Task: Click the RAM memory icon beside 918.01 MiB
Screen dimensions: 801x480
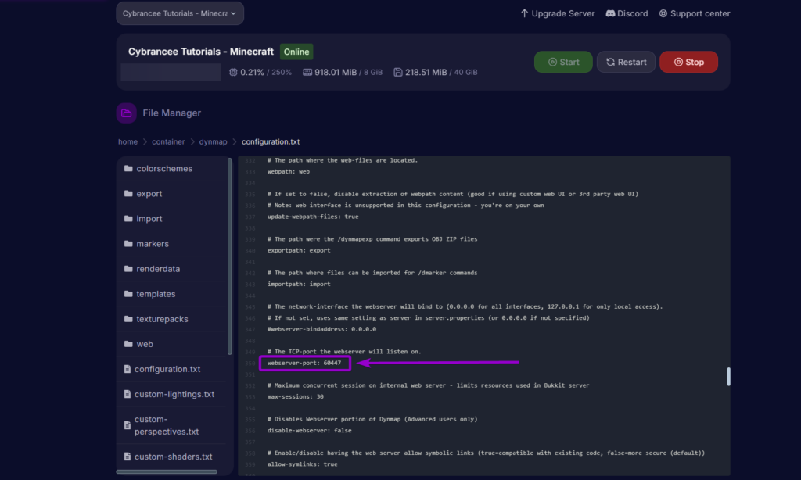Action: click(308, 71)
